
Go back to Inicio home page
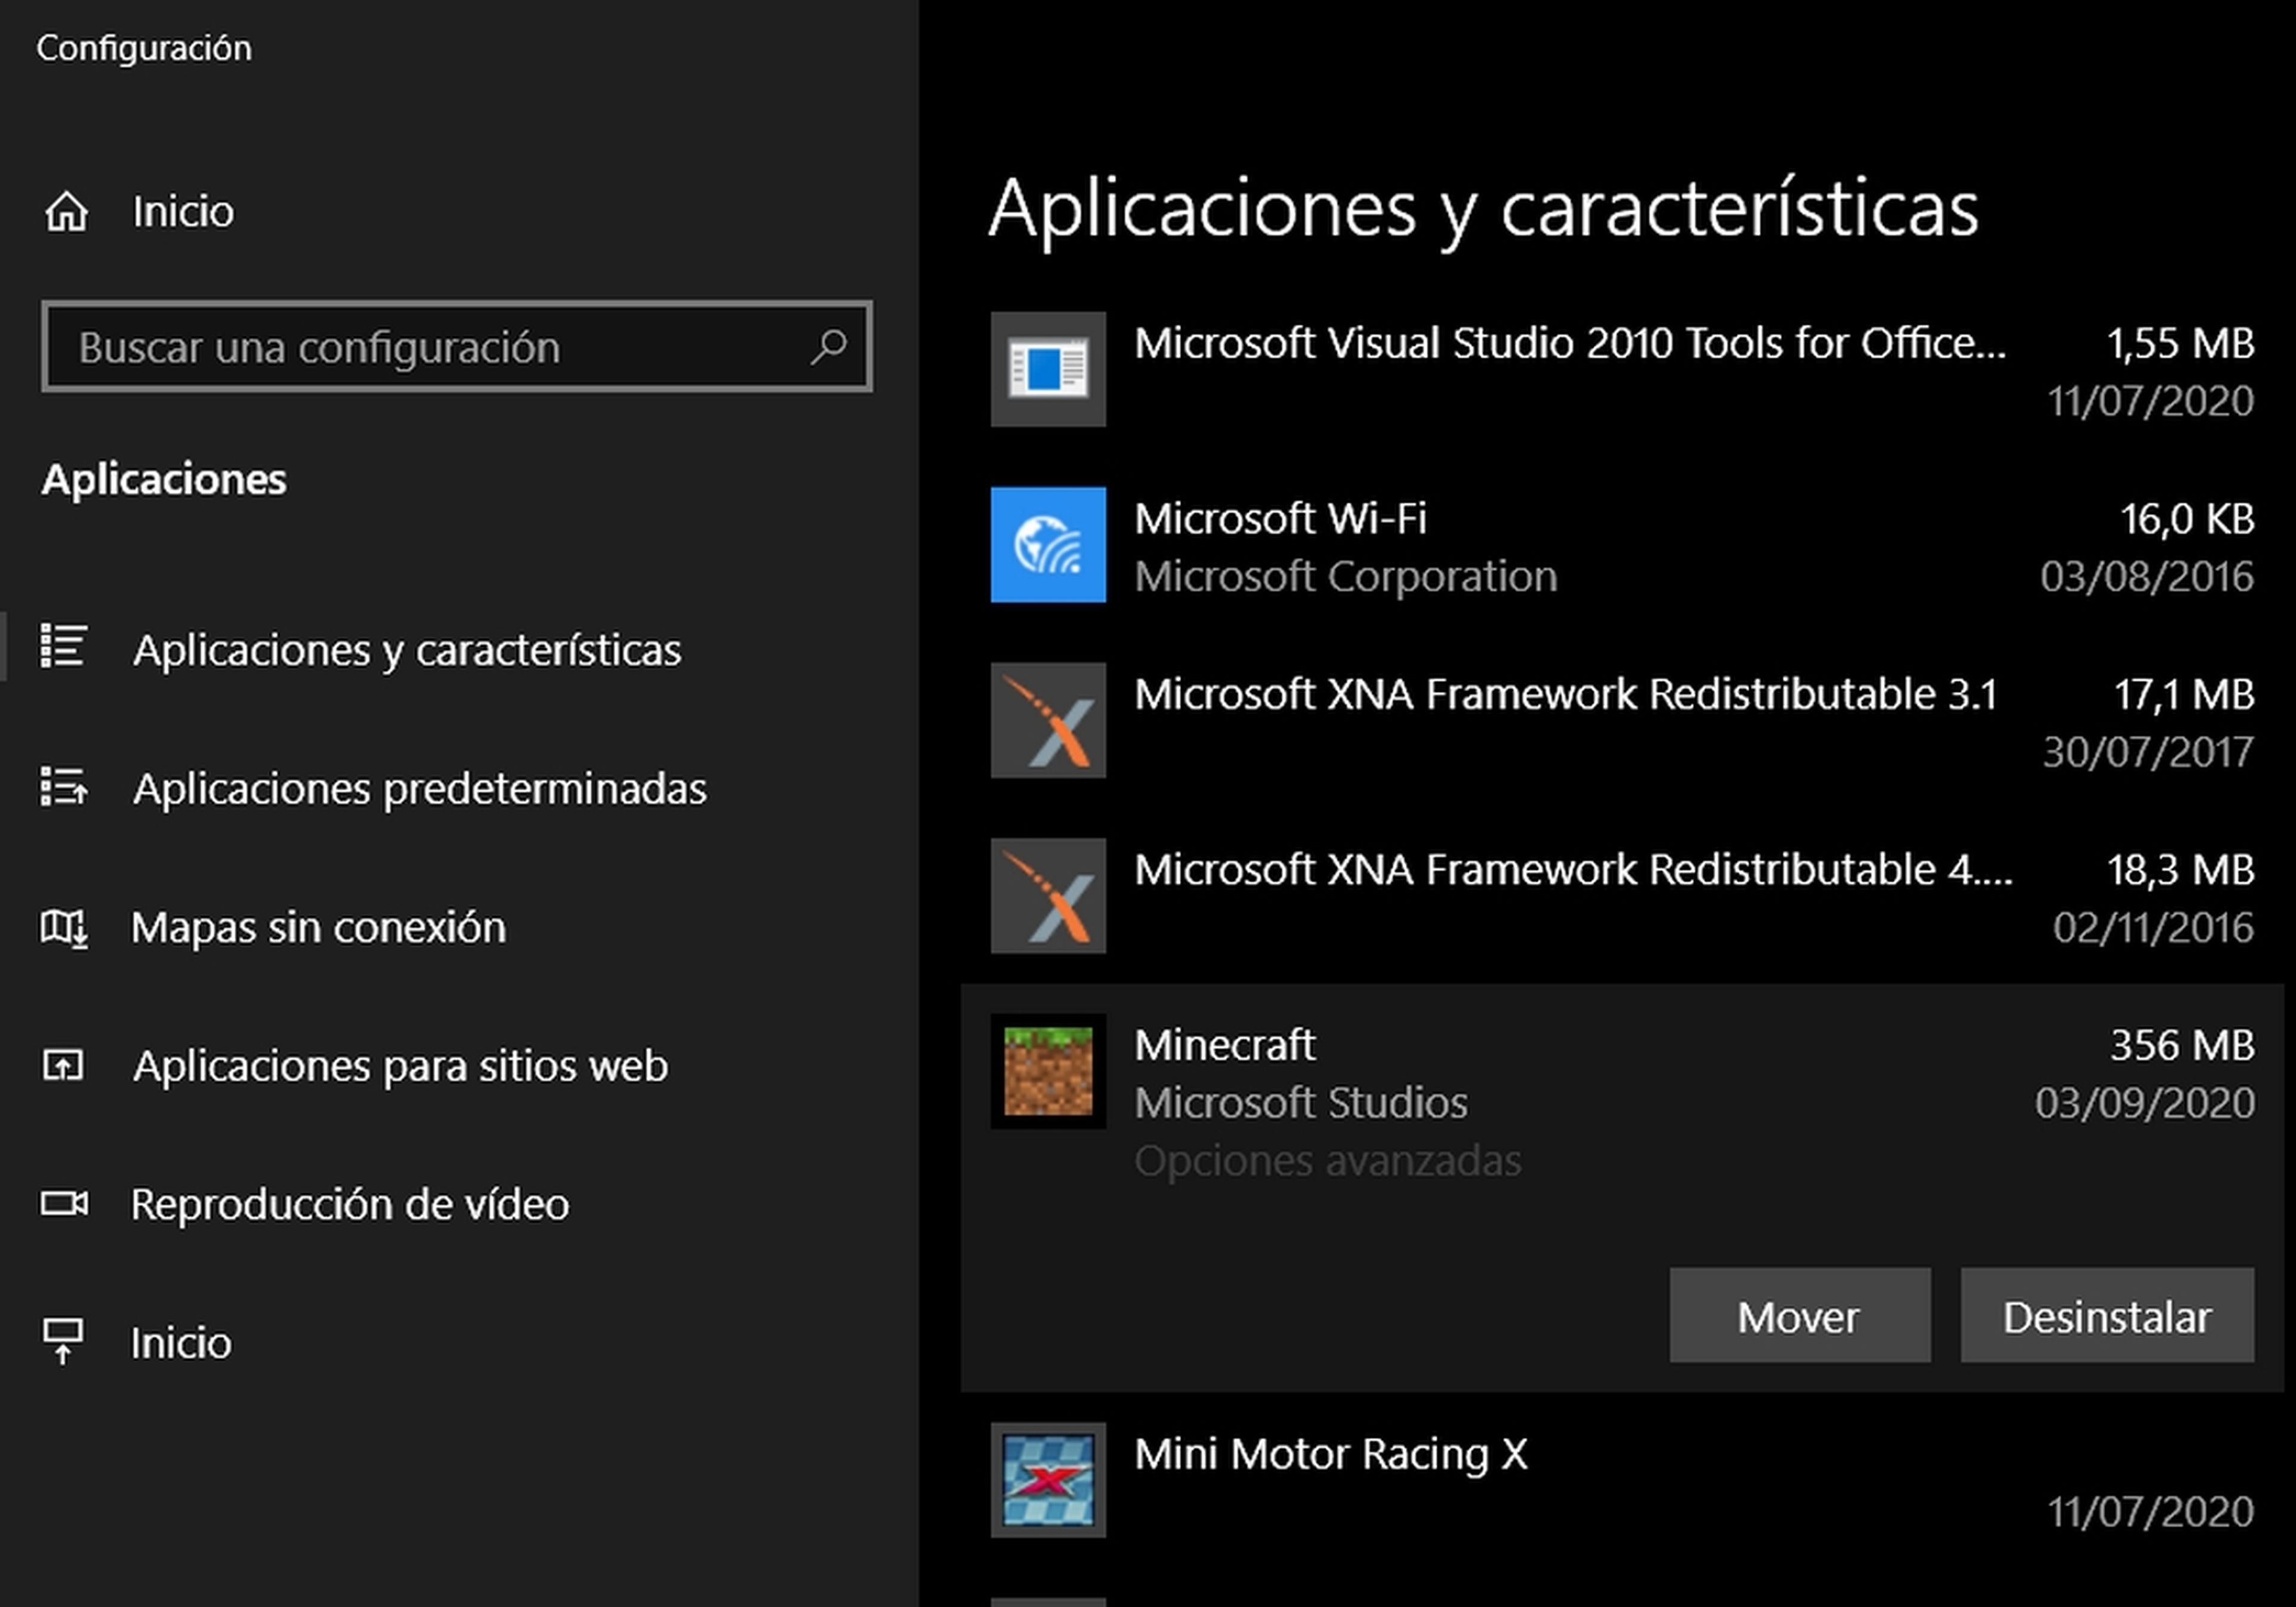[x=183, y=212]
